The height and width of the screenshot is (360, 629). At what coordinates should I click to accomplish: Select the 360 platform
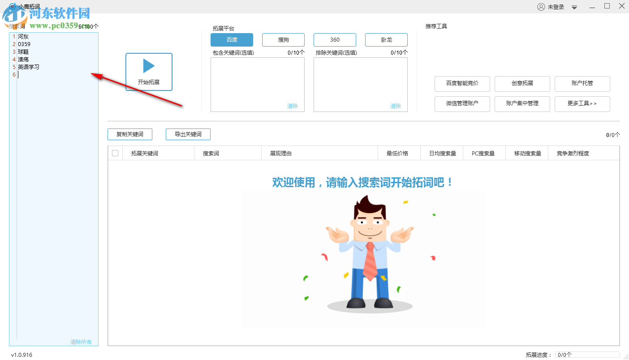point(334,39)
